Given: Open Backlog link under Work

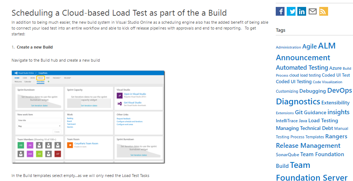Looking at the screenshot, I should pyautogui.click(x=70, y=118).
